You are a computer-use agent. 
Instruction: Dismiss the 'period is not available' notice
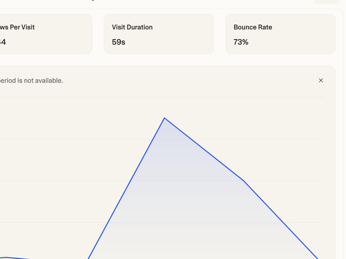tap(321, 81)
